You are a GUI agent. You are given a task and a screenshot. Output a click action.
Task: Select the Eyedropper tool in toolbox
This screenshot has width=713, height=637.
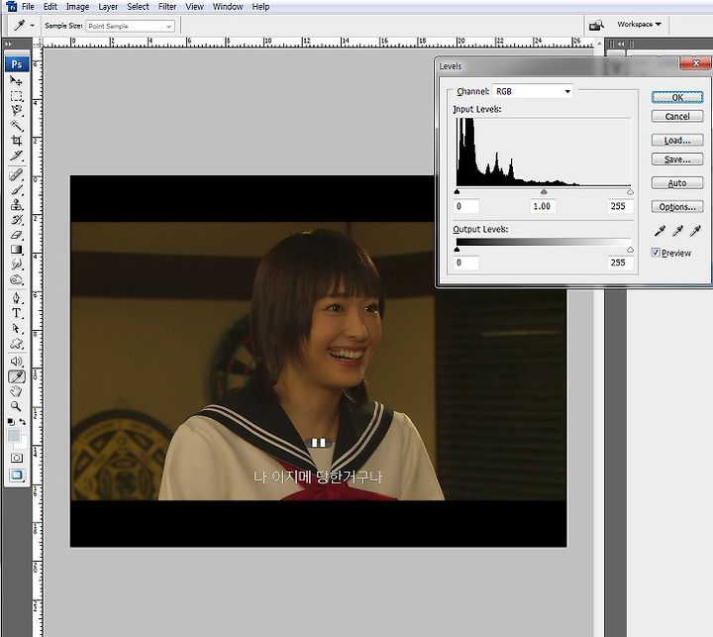click(x=17, y=376)
